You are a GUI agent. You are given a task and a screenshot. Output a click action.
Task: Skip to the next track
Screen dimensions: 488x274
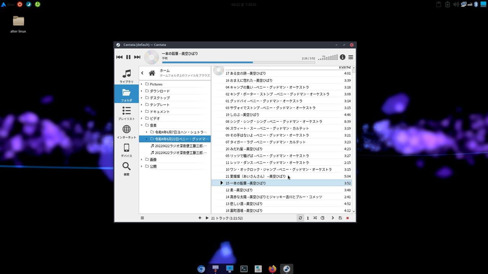[137, 57]
